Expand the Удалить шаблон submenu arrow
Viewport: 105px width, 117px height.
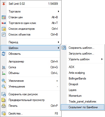point(102,59)
